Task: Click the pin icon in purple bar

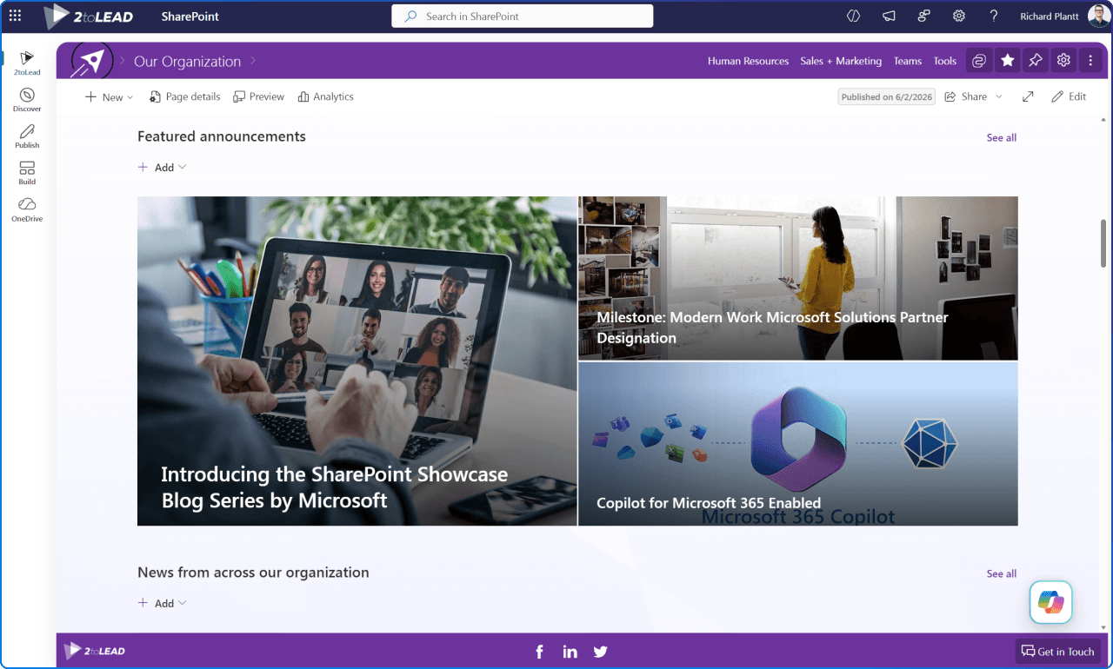Action: [1035, 60]
